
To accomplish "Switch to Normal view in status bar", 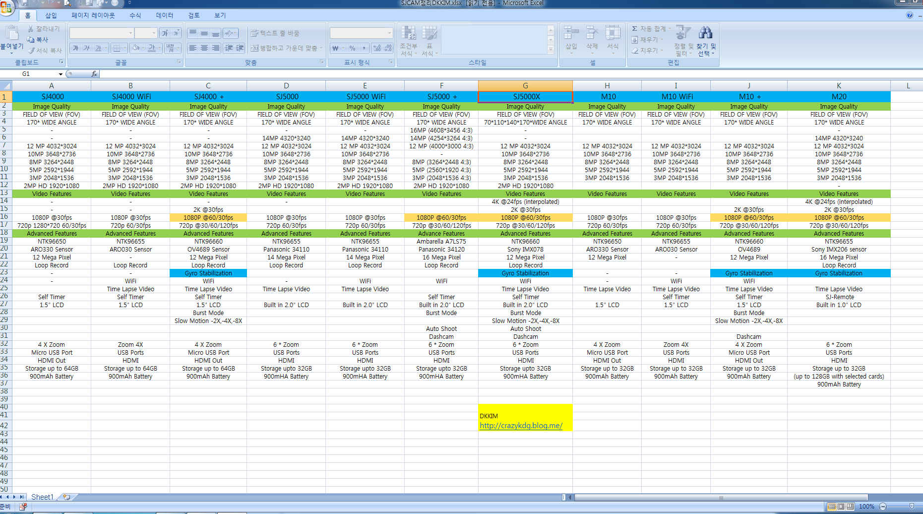I will (832, 507).
